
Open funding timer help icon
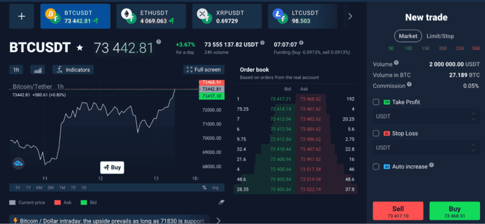click(x=301, y=43)
